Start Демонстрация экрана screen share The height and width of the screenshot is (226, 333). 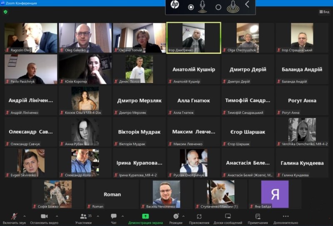pos(145,219)
